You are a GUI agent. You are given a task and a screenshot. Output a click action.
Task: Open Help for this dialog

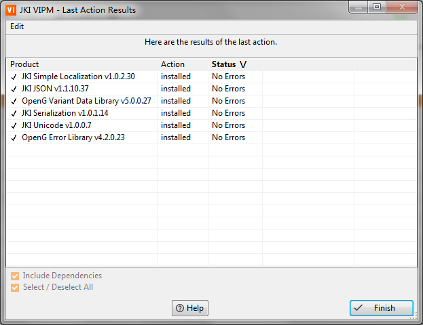coord(190,308)
